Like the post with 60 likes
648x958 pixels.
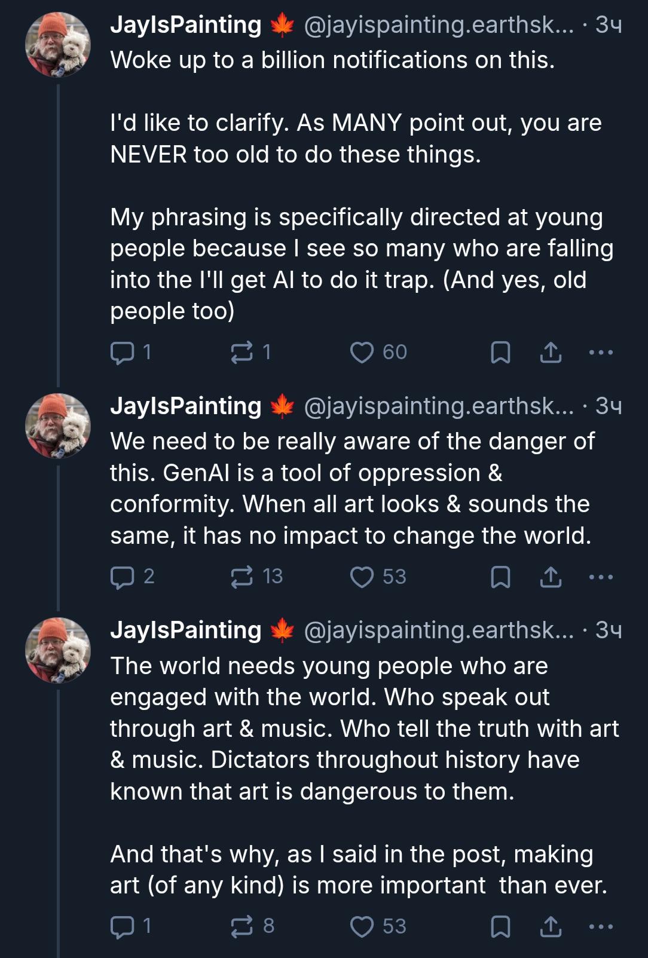point(362,353)
